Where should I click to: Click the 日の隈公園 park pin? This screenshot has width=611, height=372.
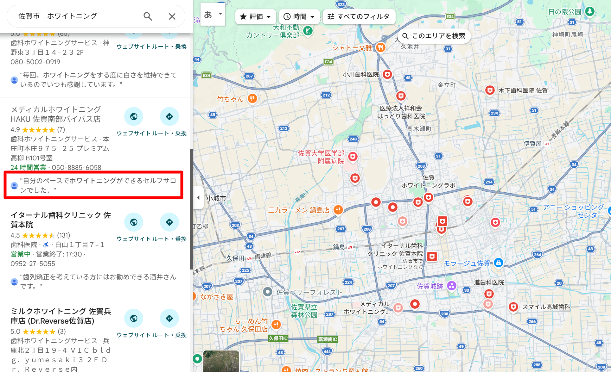click(589, 11)
